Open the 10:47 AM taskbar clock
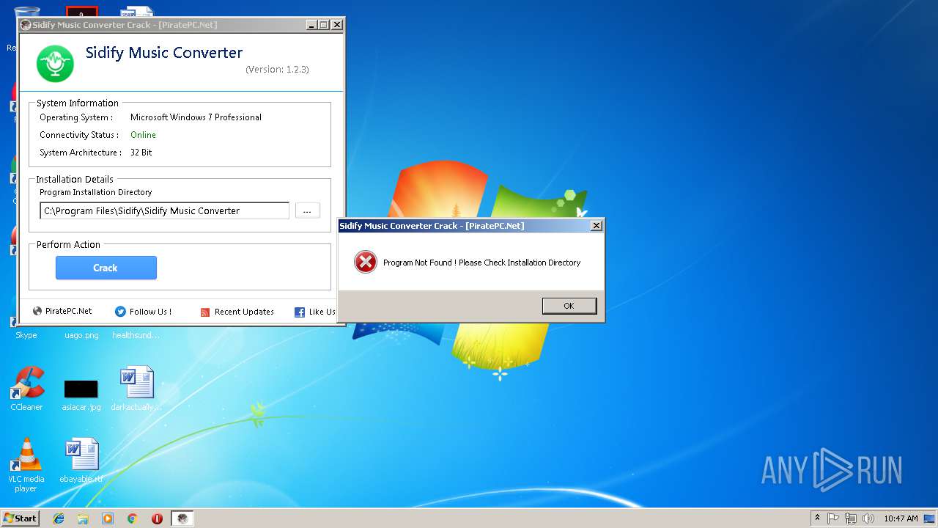 tap(901, 518)
